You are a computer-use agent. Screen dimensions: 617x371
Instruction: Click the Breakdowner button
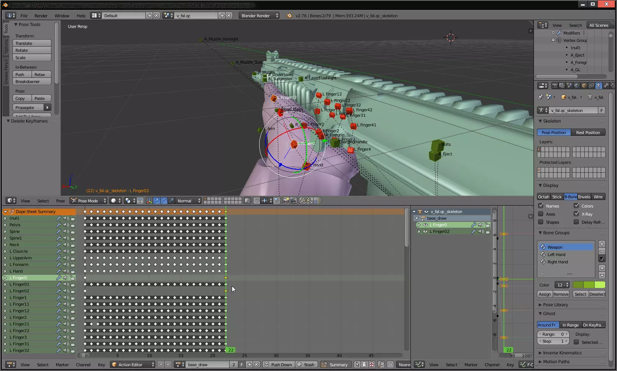coord(32,82)
